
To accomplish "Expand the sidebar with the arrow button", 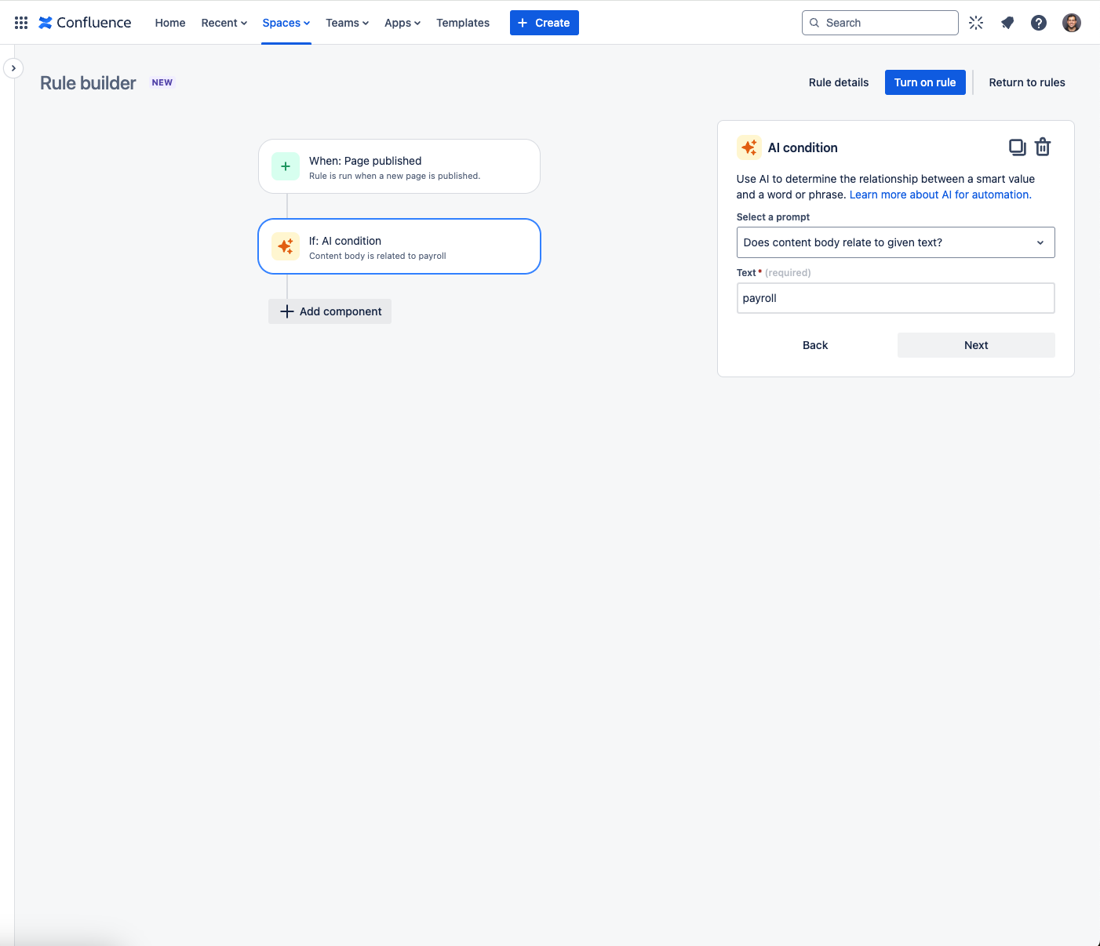I will tap(13, 68).
